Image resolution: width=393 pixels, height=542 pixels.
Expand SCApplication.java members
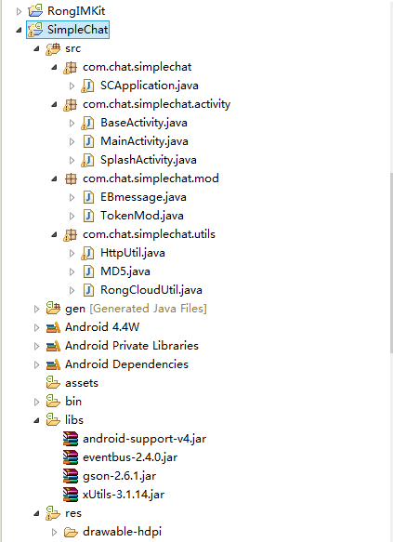(72, 86)
